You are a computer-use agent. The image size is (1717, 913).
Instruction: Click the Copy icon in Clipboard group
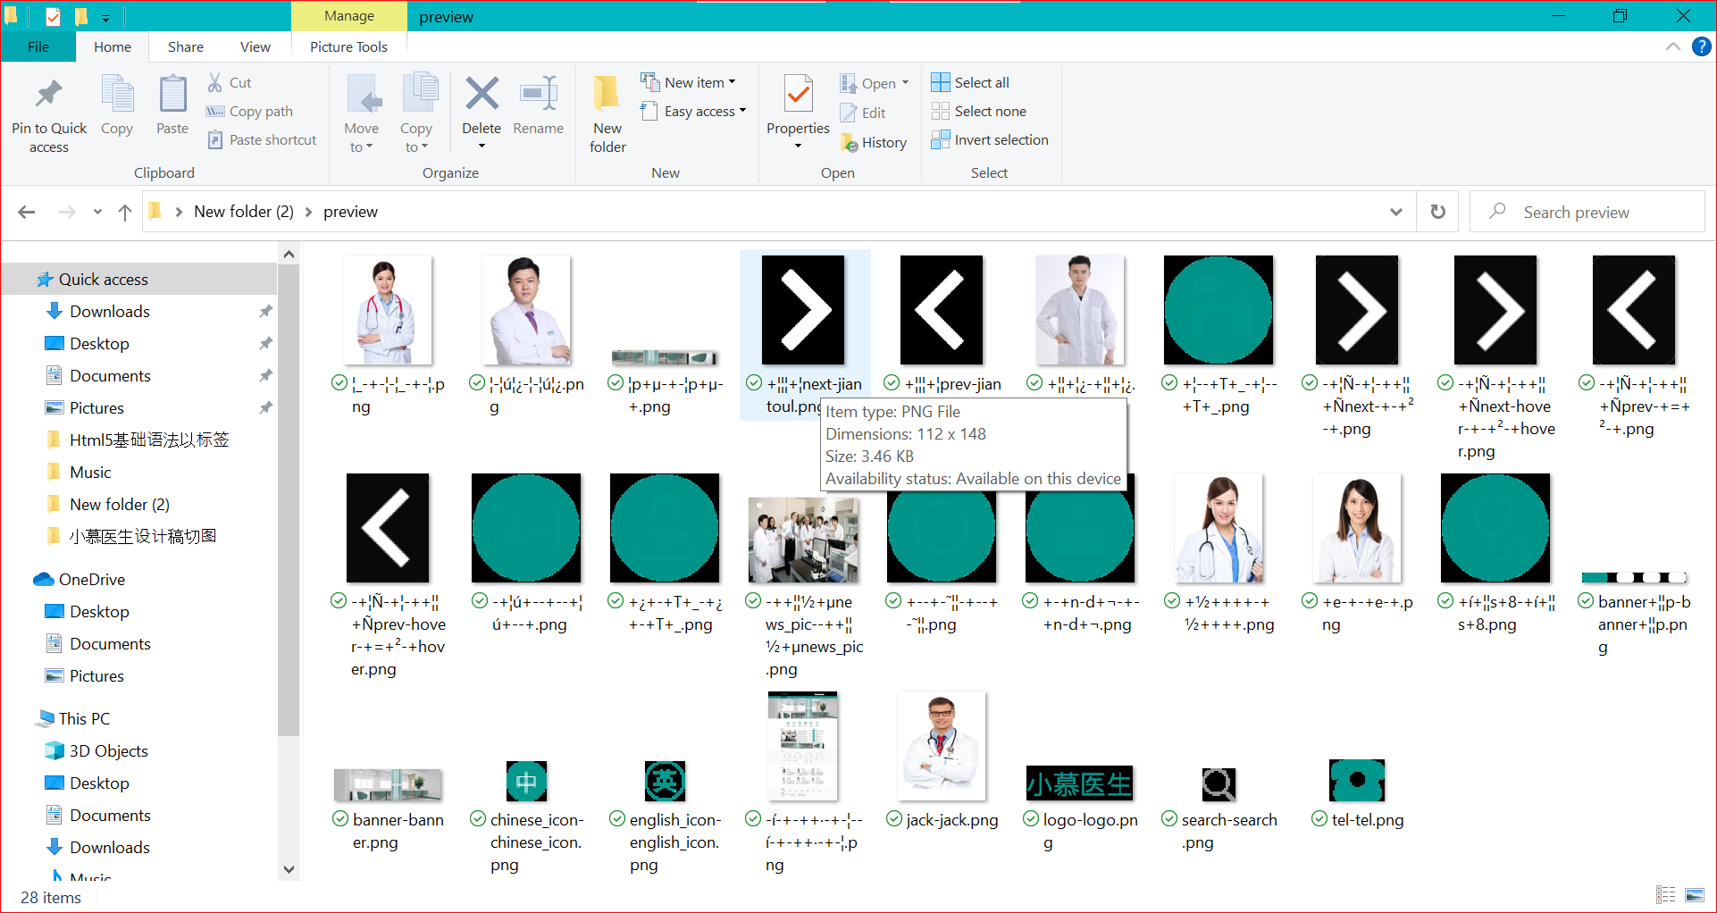[x=117, y=95]
